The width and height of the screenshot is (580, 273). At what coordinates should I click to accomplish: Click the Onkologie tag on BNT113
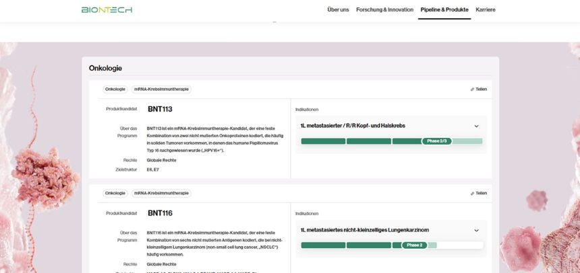pos(115,89)
